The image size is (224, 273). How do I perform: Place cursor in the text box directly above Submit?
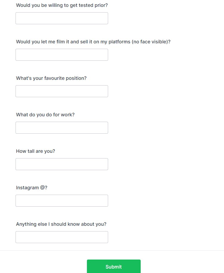62,237
